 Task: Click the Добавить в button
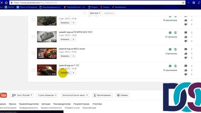point(109,13)
